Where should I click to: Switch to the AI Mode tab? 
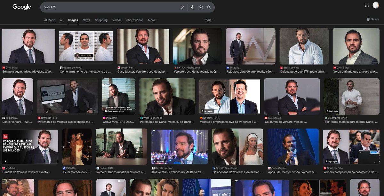(x=50, y=20)
